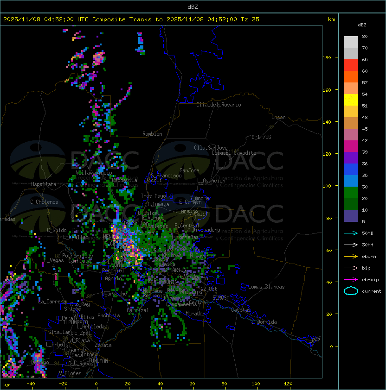Click the 'km' unit label at bottom left
The width and height of the screenshot is (386, 390).
pos(7,385)
